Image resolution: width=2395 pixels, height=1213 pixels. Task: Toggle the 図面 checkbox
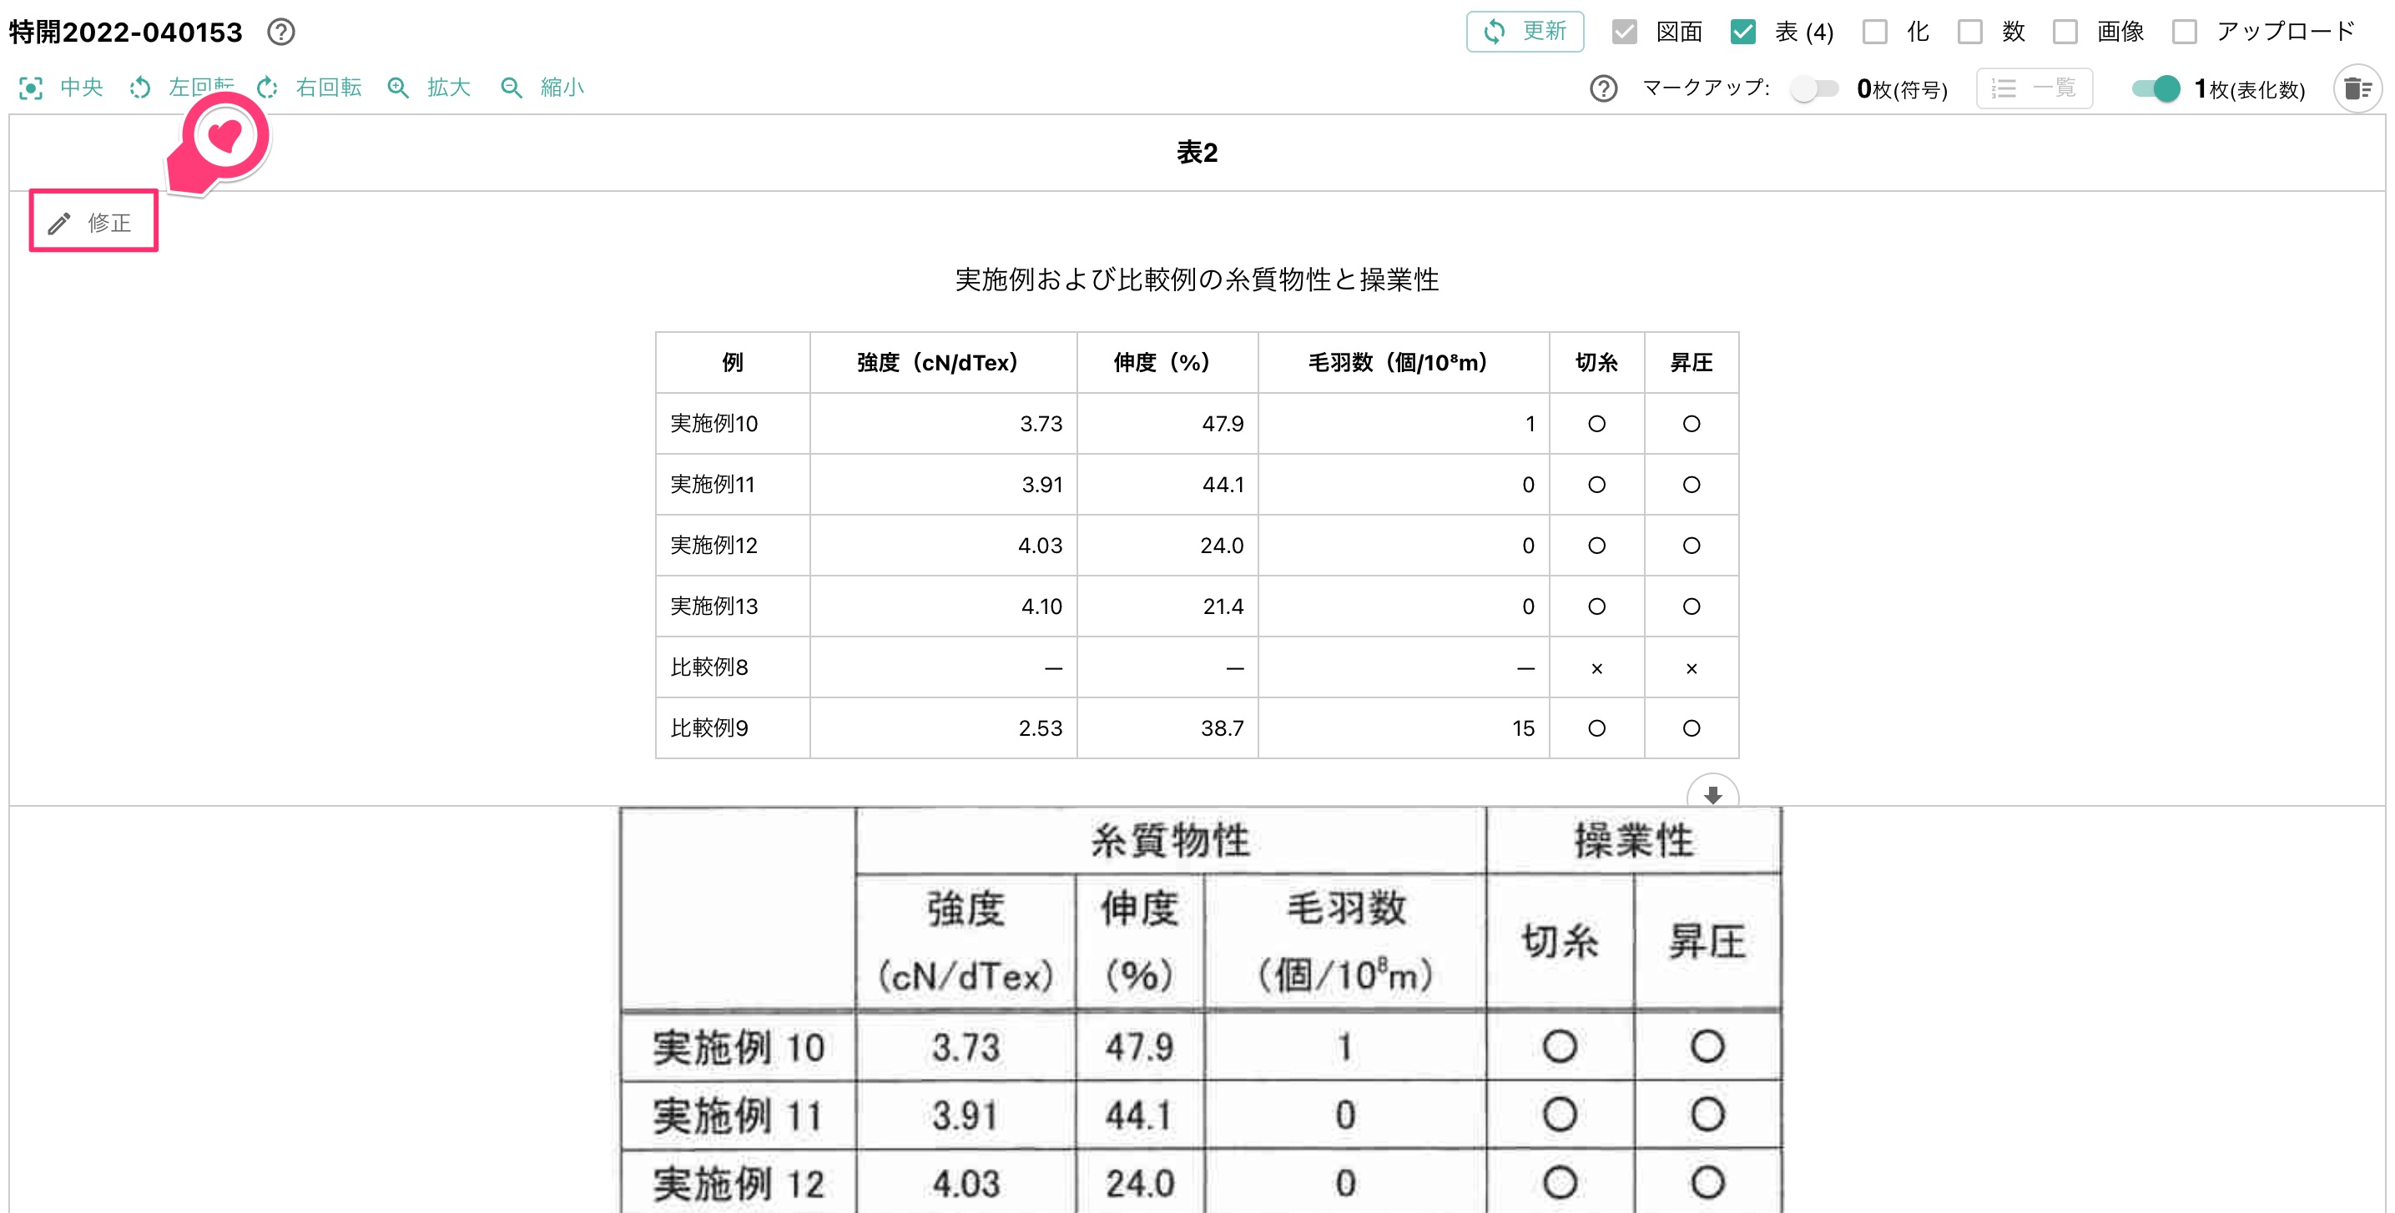[1624, 33]
